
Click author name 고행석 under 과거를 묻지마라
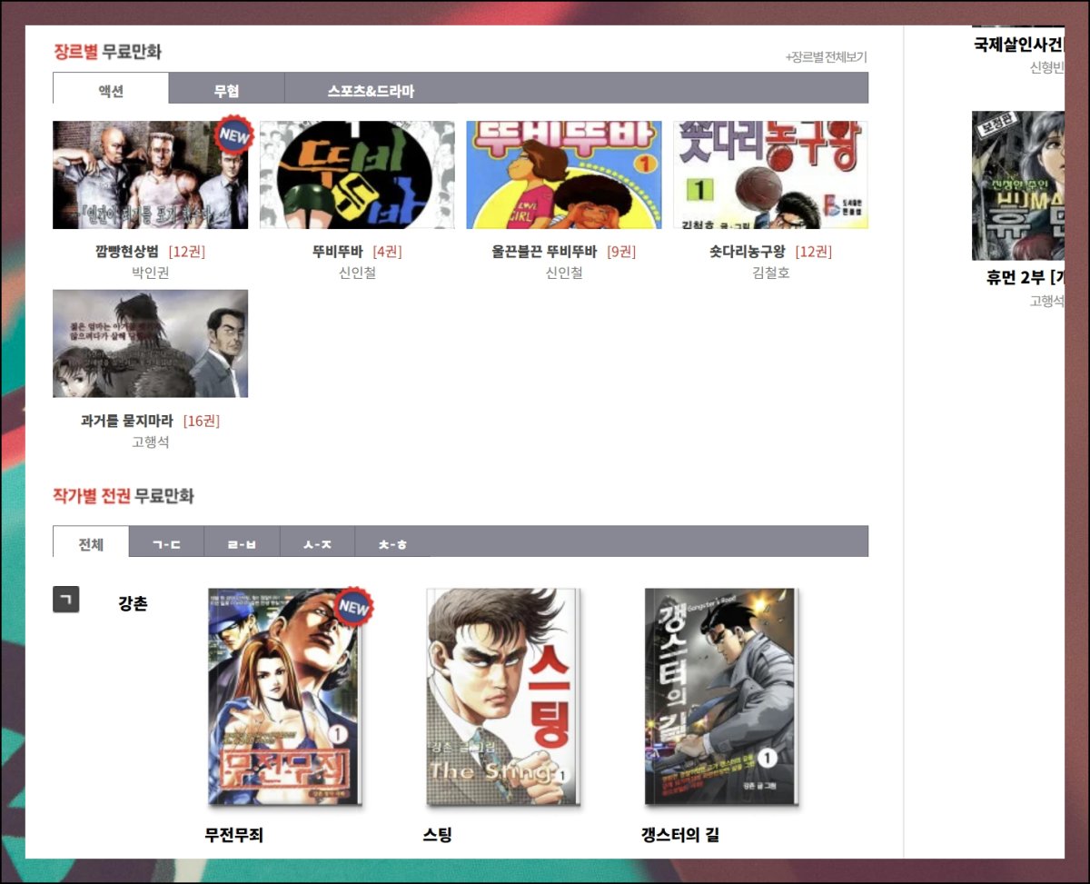(151, 442)
